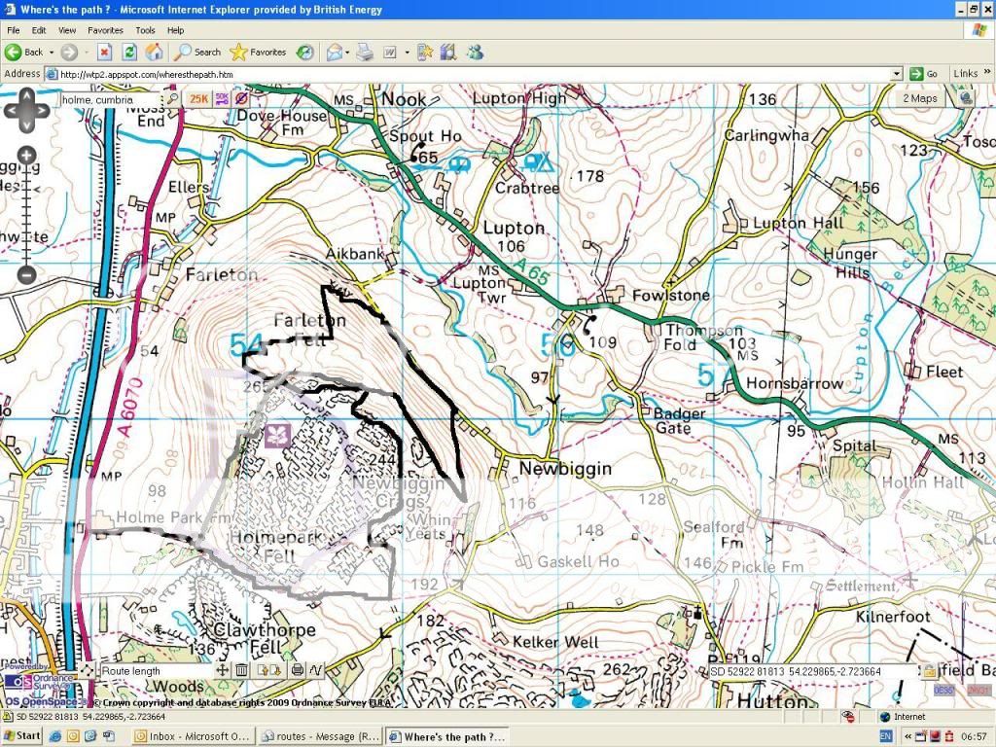996x747 pixels.
Task: Open the Favorites menu
Action: (105, 30)
